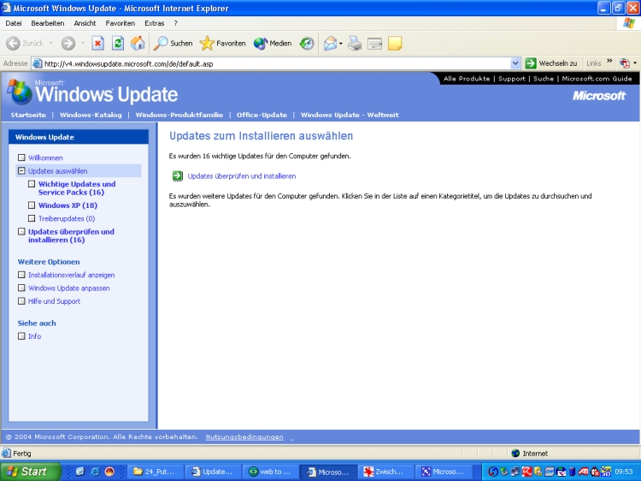
Task: Click the yellow note discussion icon
Action: coord(395,44)
